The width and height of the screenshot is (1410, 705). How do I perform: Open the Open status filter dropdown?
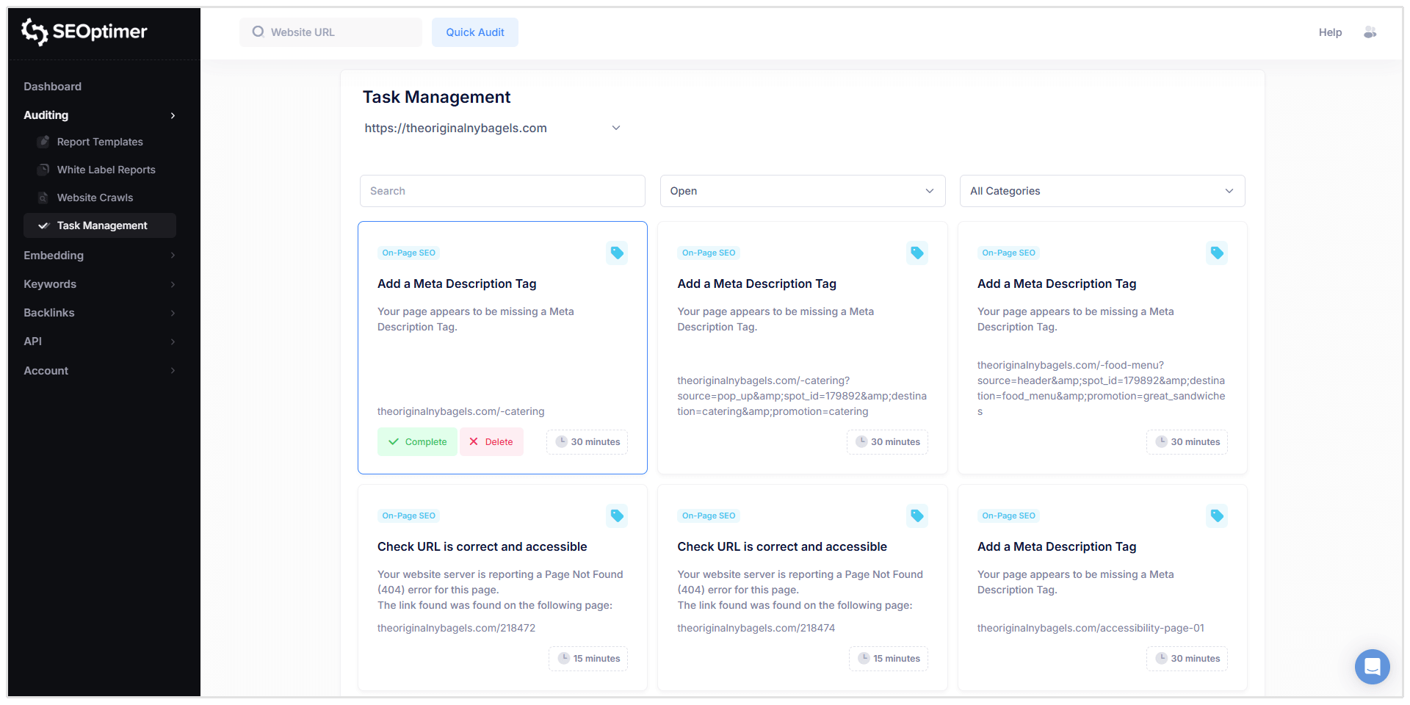pyautogui.click(x=802, y=191)
